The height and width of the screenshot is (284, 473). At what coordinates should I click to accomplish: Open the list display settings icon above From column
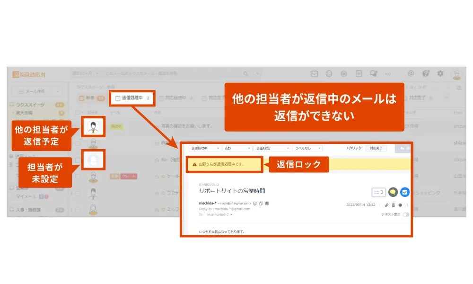click(x=459, y=88)
